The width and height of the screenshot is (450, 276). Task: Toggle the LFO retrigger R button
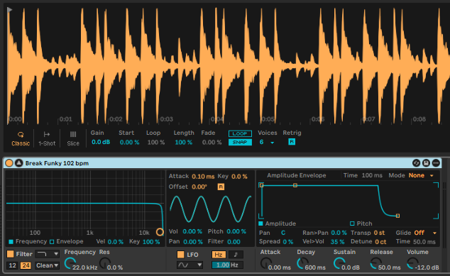(221, 187)
